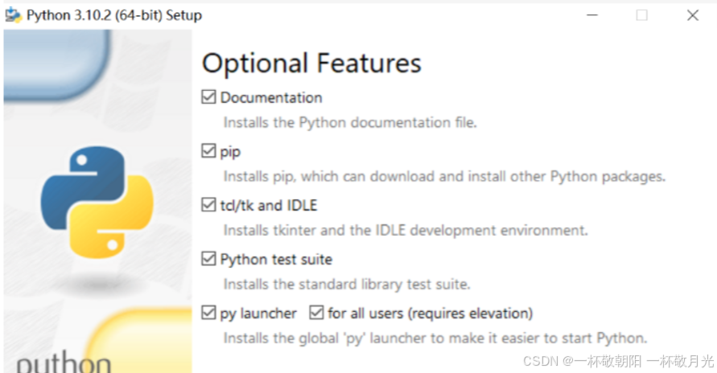Image resolution: width=717 pixels, height=373 pixels.
Task: Click the Python logo in side panel
Action: point(97,202)
